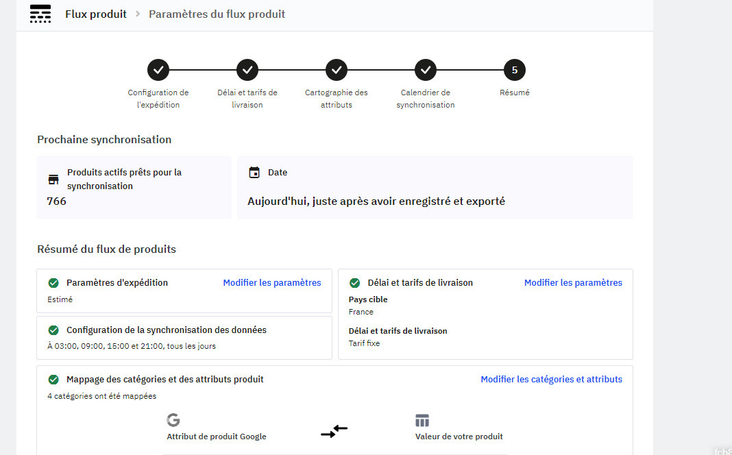Click the Google G logo icon
The image size is (732, 455).
tap(173, 420)
